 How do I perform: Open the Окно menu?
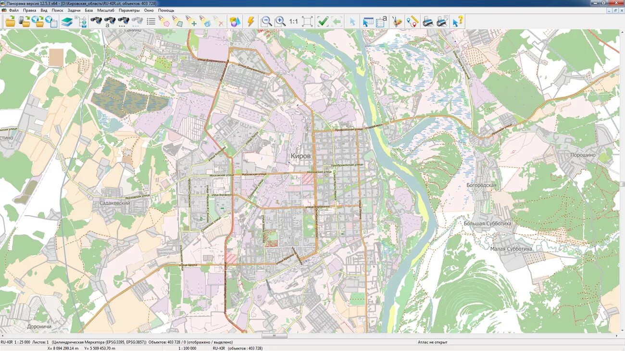click(x=149, y=10)
